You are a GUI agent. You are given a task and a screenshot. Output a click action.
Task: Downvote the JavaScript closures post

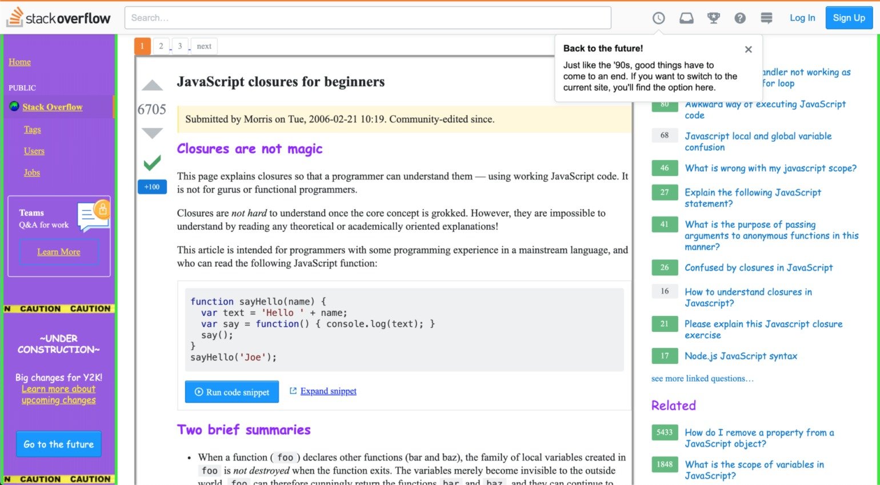tap(152, 133)
